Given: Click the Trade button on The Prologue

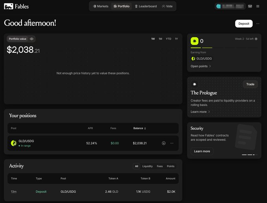Looking at the screenshot, I should (x=250, y=84).
